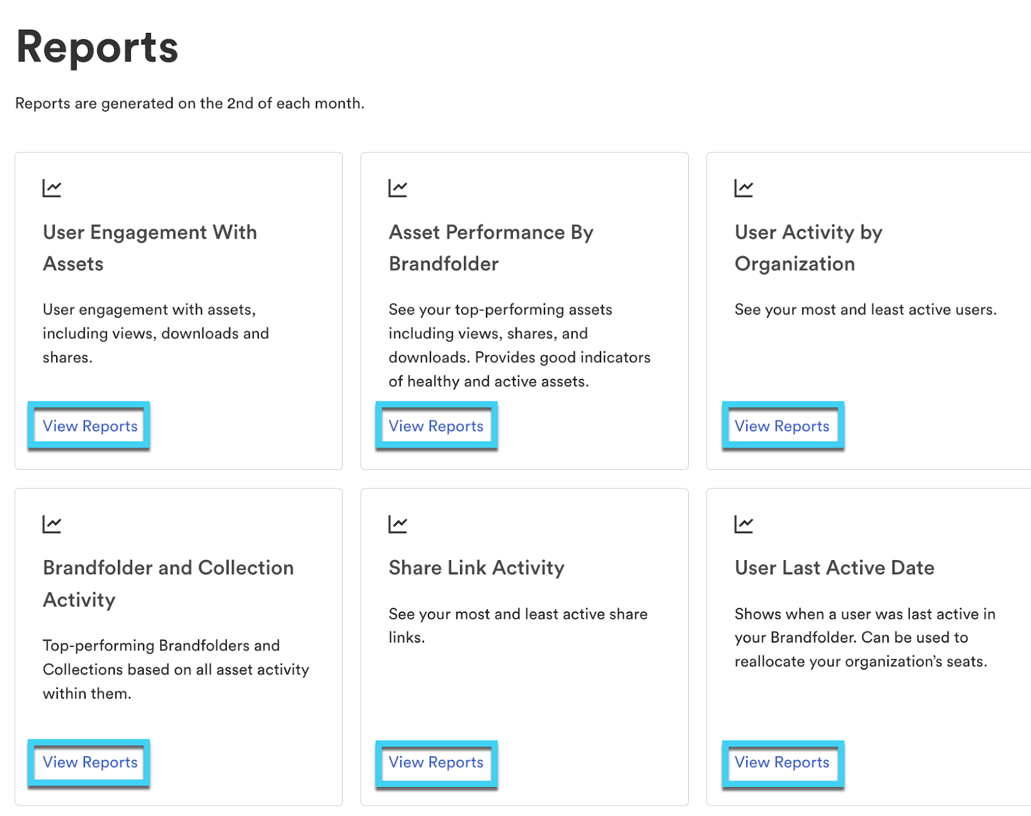Image resolution: width=1031 pixels, height=816 pixels.
Task: Select the Asset Performance By Brandfolder card title
Action: point(491,248)
